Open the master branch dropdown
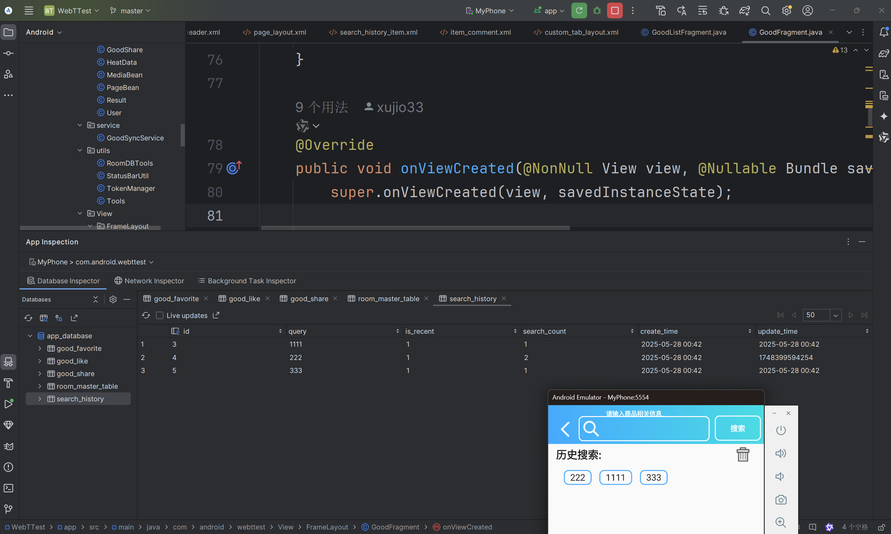This screenshot has height=534, width=891. [x=130, y=11]
